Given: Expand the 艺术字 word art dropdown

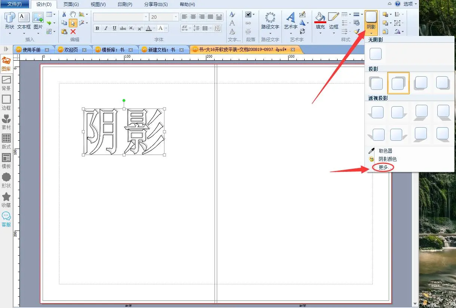Looking at the screenshot, I should click(x=290, y=33).
